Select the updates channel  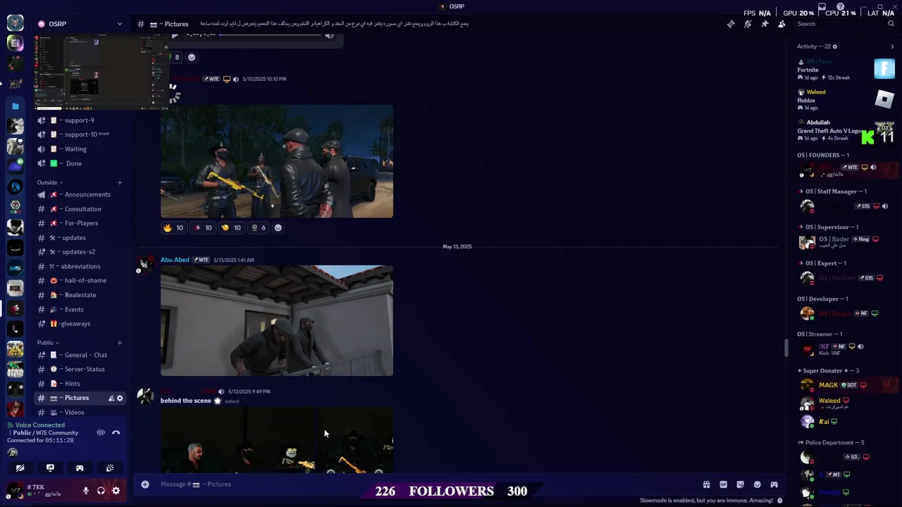click(80, 238)
